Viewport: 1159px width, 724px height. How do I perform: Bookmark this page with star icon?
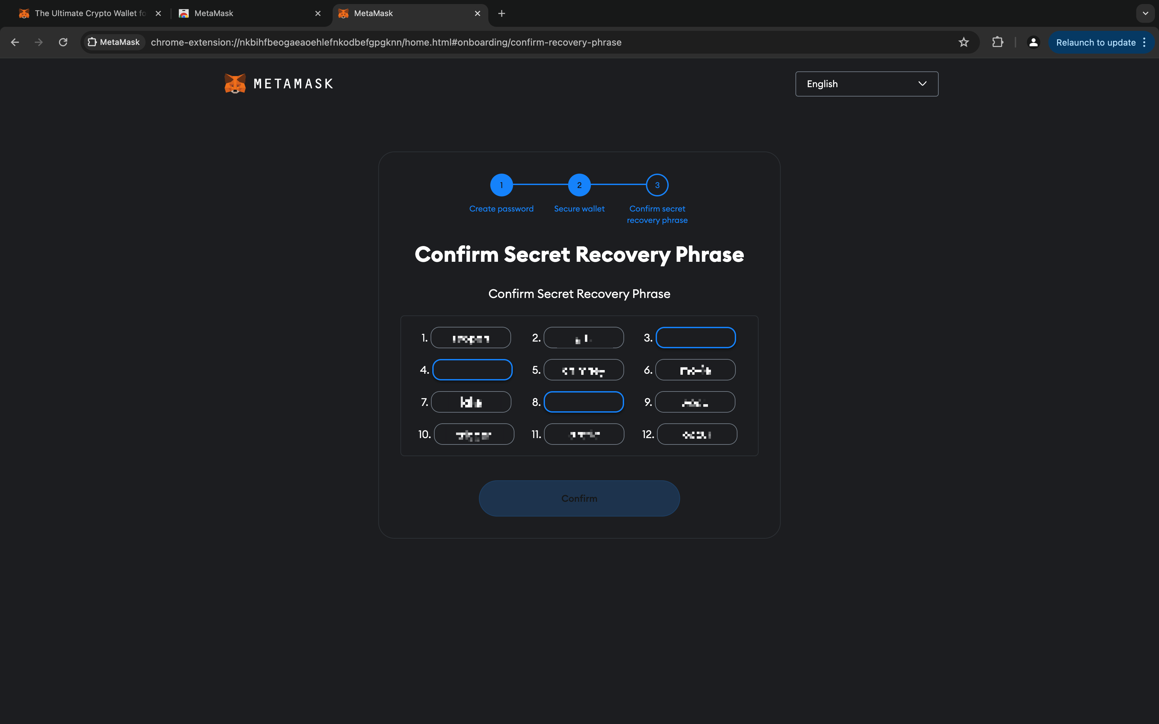coord(963,42)
